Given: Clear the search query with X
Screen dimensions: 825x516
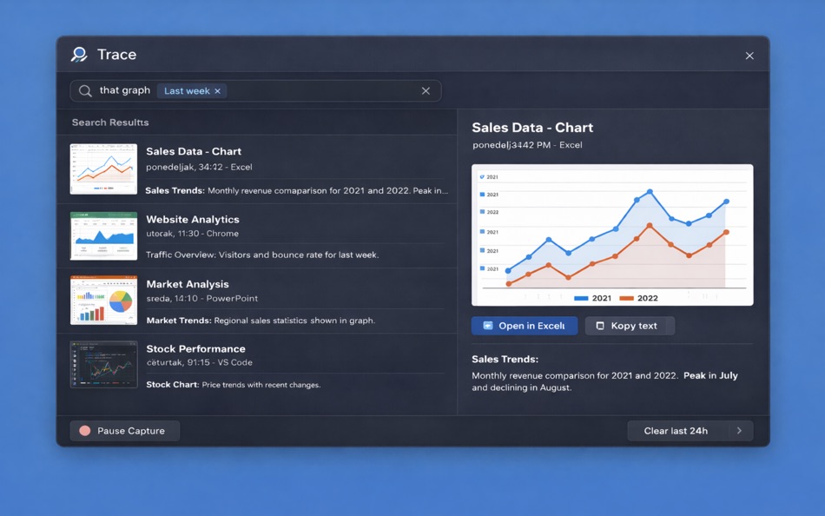Looking at the screenshot, I should (x=426, y=90).
